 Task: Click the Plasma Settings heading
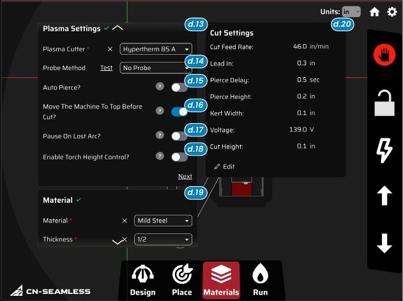[x=72, y=29]
